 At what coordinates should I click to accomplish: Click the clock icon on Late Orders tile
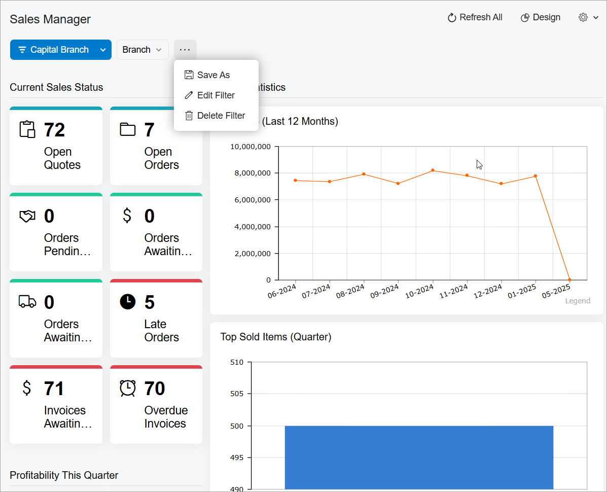point(128,302)
